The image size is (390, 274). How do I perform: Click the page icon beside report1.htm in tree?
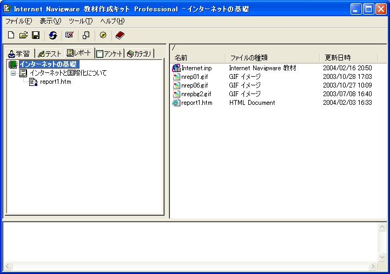[33, 82]
